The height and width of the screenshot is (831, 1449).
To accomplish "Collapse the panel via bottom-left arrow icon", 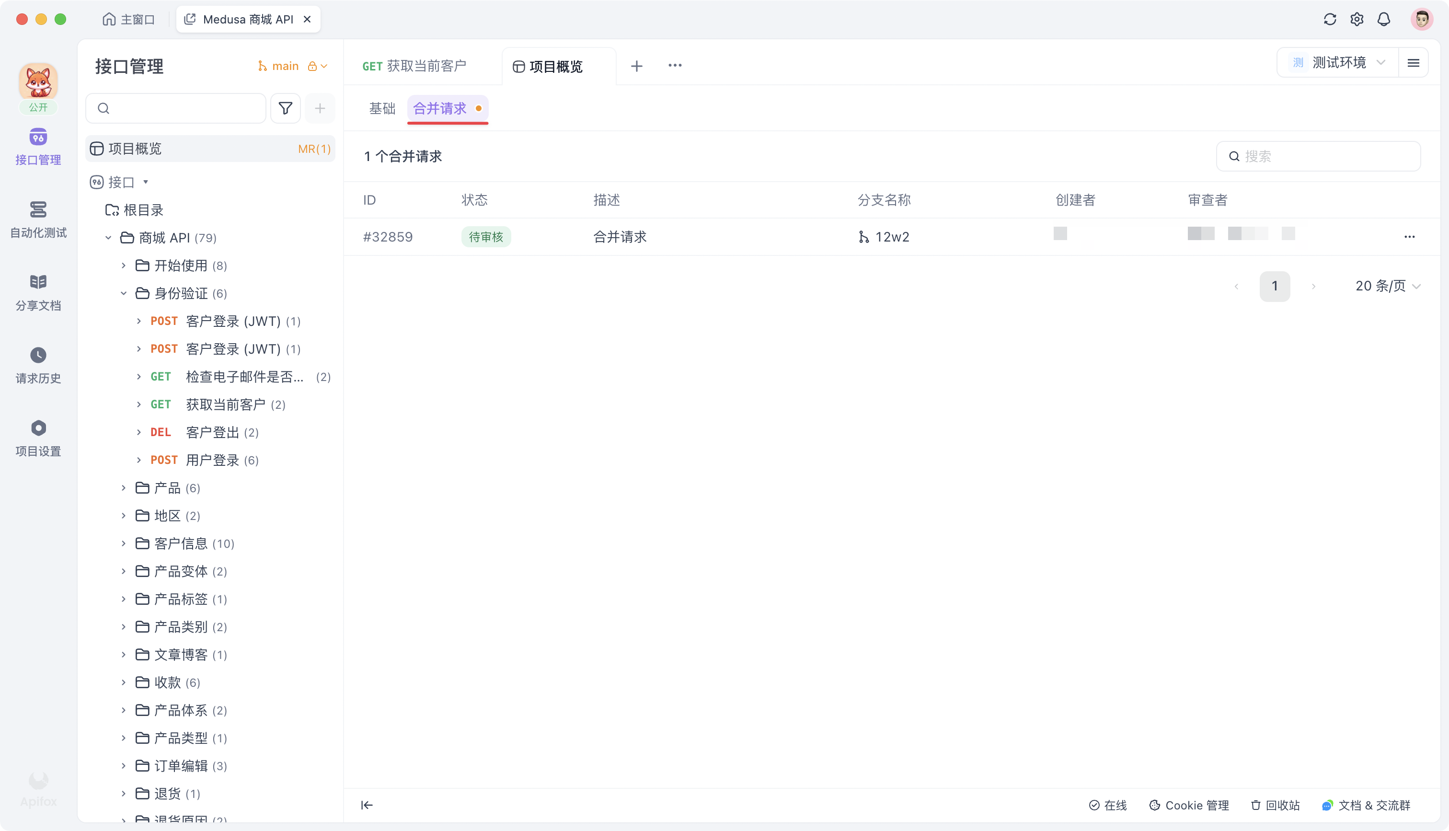I will (368, 805).
